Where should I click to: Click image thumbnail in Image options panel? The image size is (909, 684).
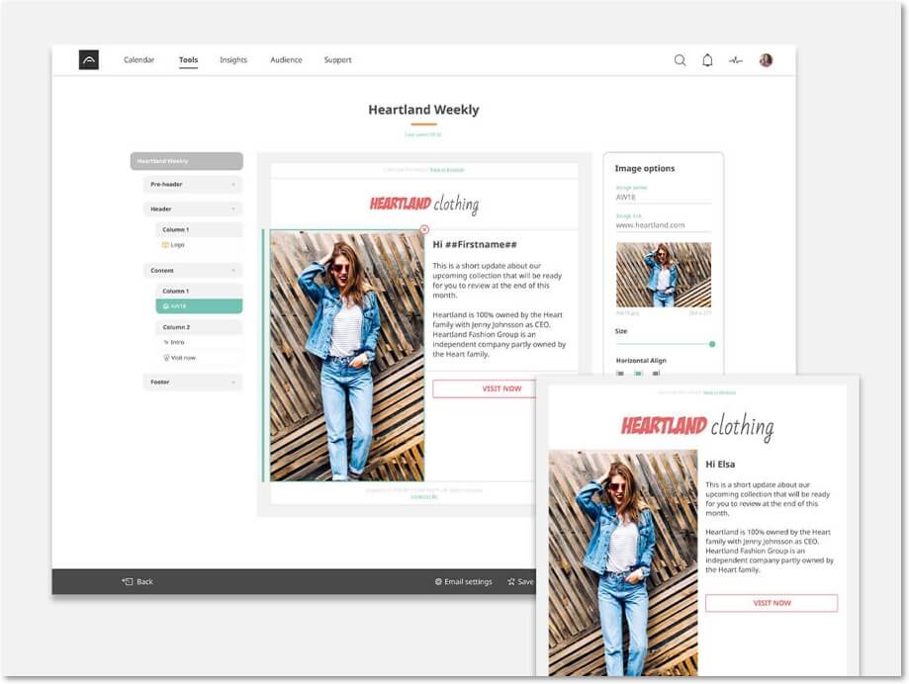[663, 275]
